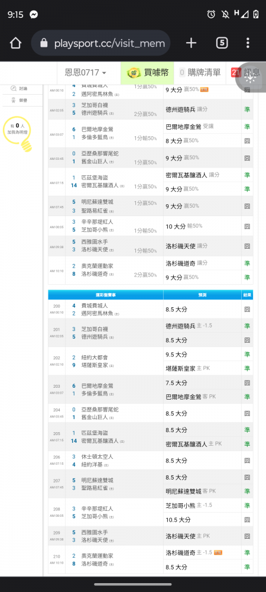266x592 pixels.
Task: Click the AM 02:10 game time
Action: [x=57, y=365]
